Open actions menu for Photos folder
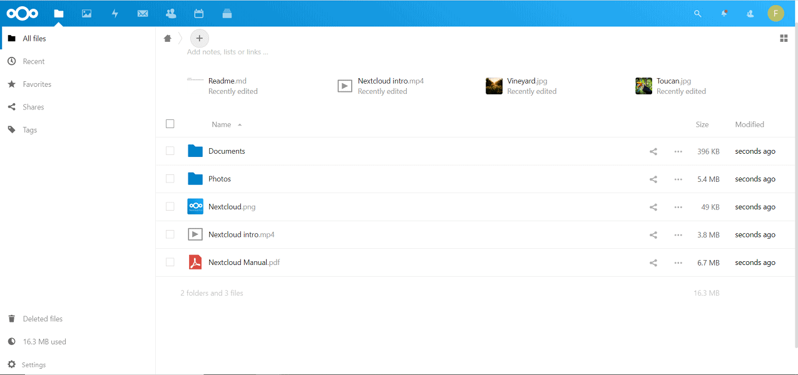 click(x=678, y=179)
